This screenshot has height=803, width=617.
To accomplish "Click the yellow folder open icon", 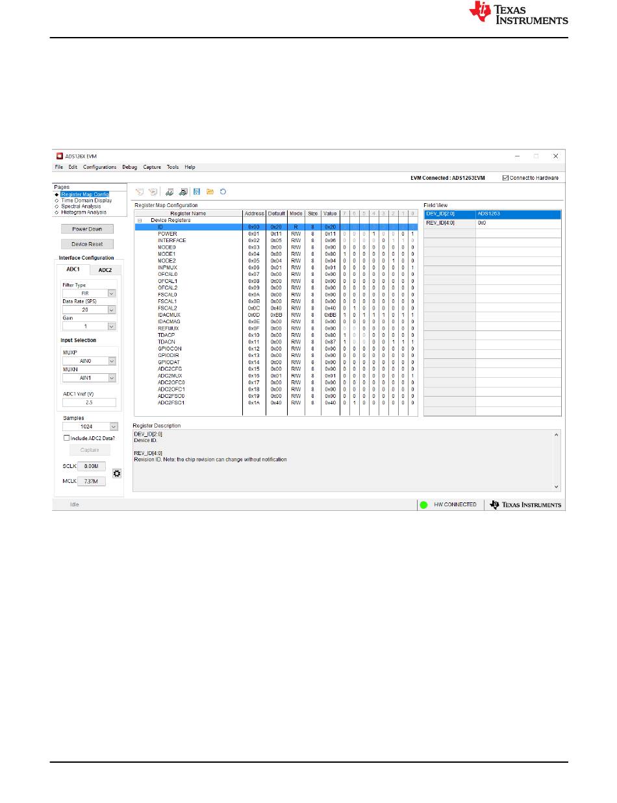I will 210,191.
